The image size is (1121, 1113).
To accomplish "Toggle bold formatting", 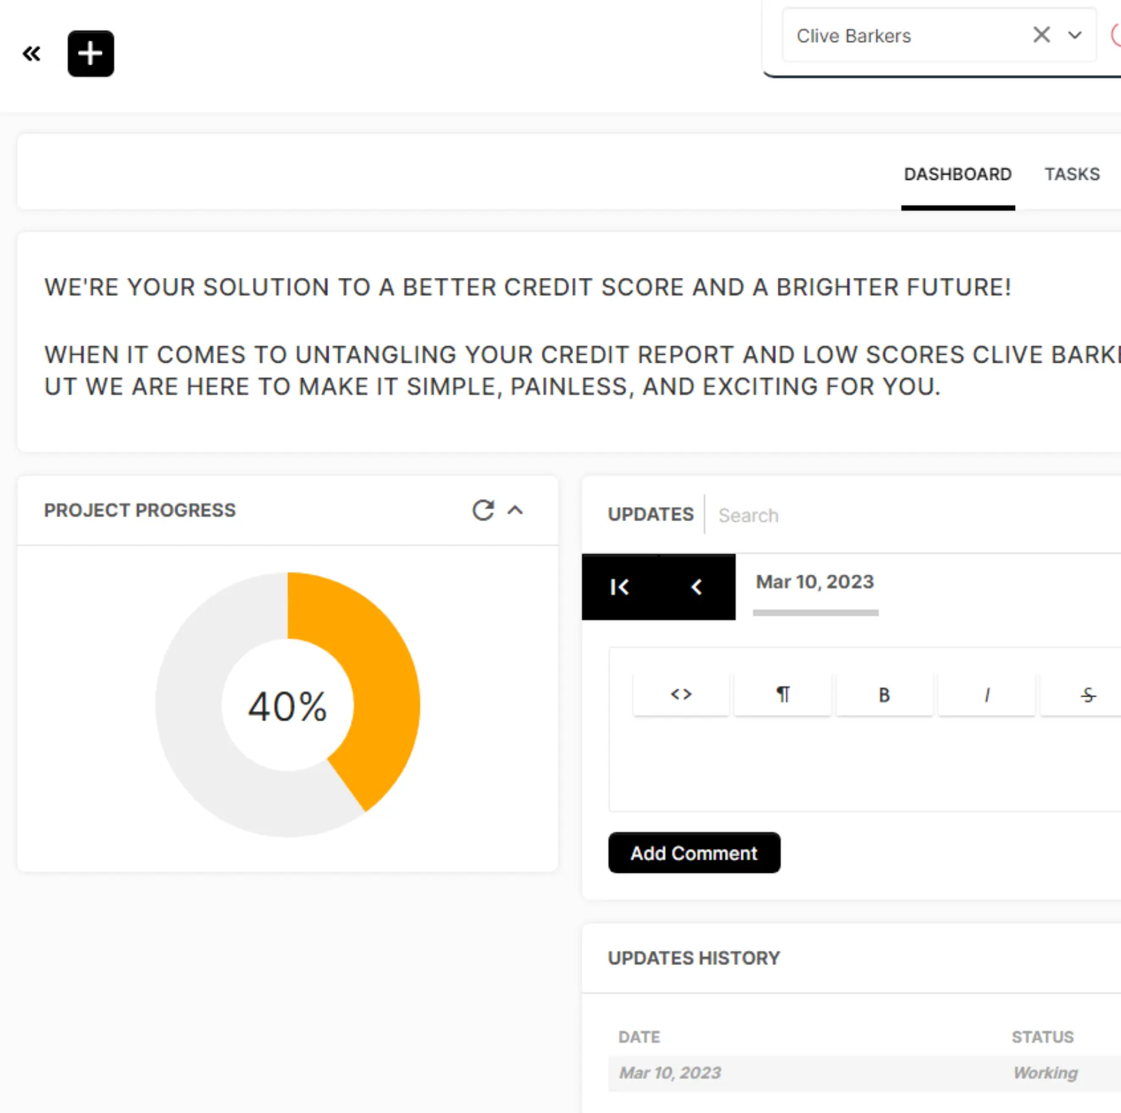I will (884, 694).
